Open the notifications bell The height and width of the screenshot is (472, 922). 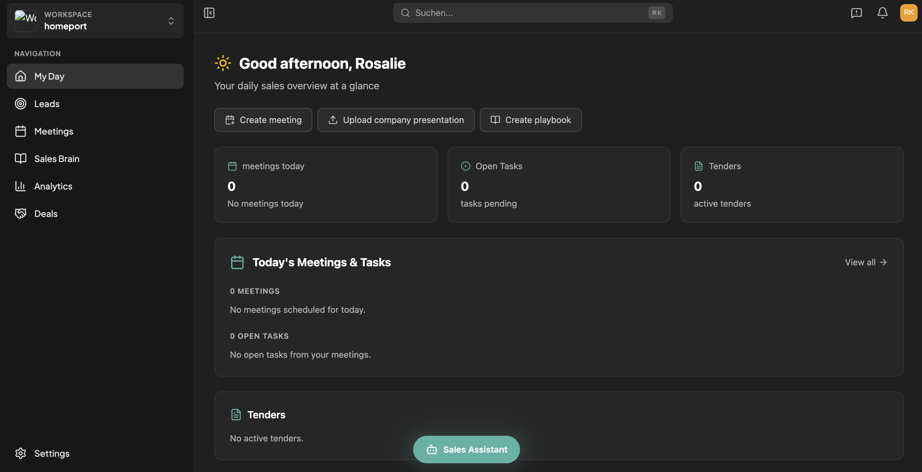pyautogui.click(x=882, y=13)
